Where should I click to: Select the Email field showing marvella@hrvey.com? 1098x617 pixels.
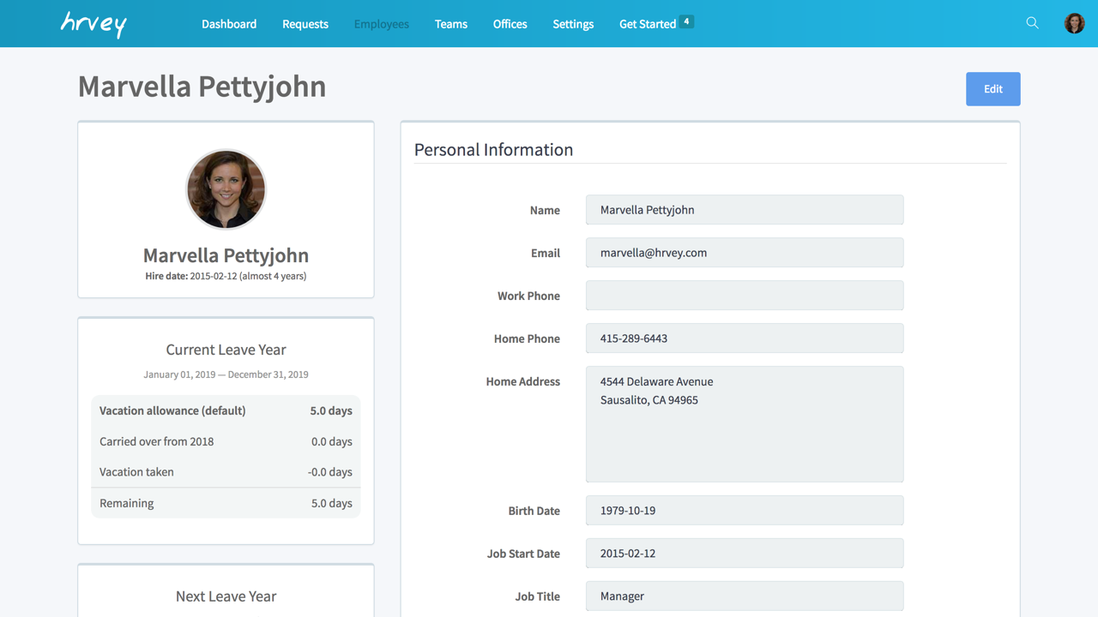click(x=744, y=252)
